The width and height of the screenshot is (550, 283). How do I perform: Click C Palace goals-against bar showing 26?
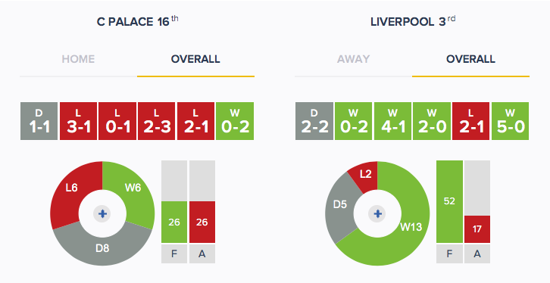(202, 222)
